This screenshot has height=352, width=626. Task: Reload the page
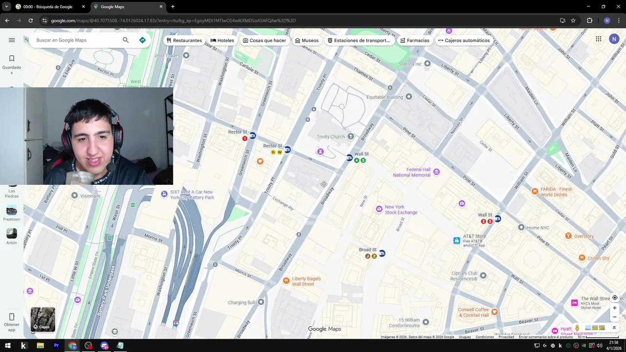pos(30,21)
